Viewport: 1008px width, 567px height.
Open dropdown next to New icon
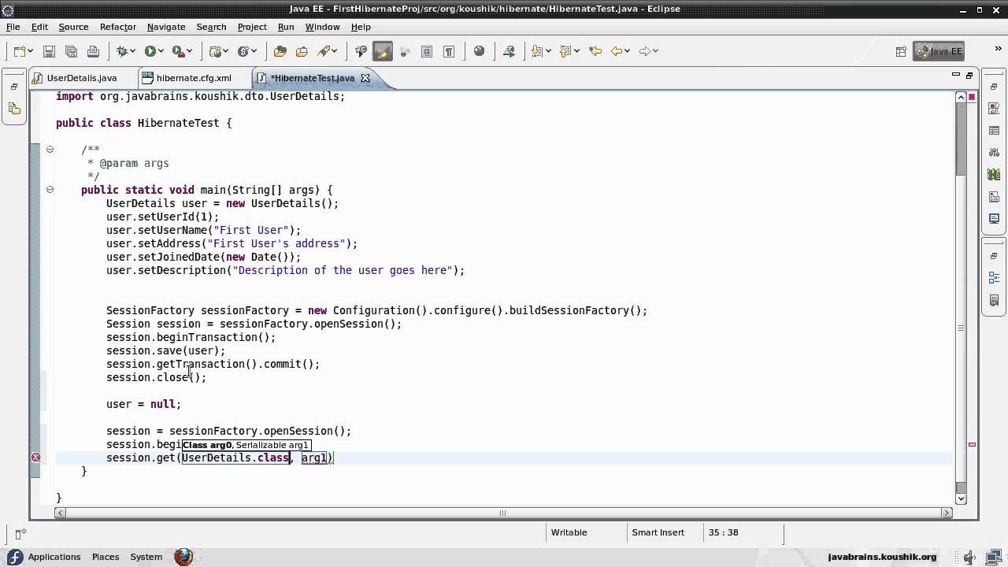(x=30, y=51)
